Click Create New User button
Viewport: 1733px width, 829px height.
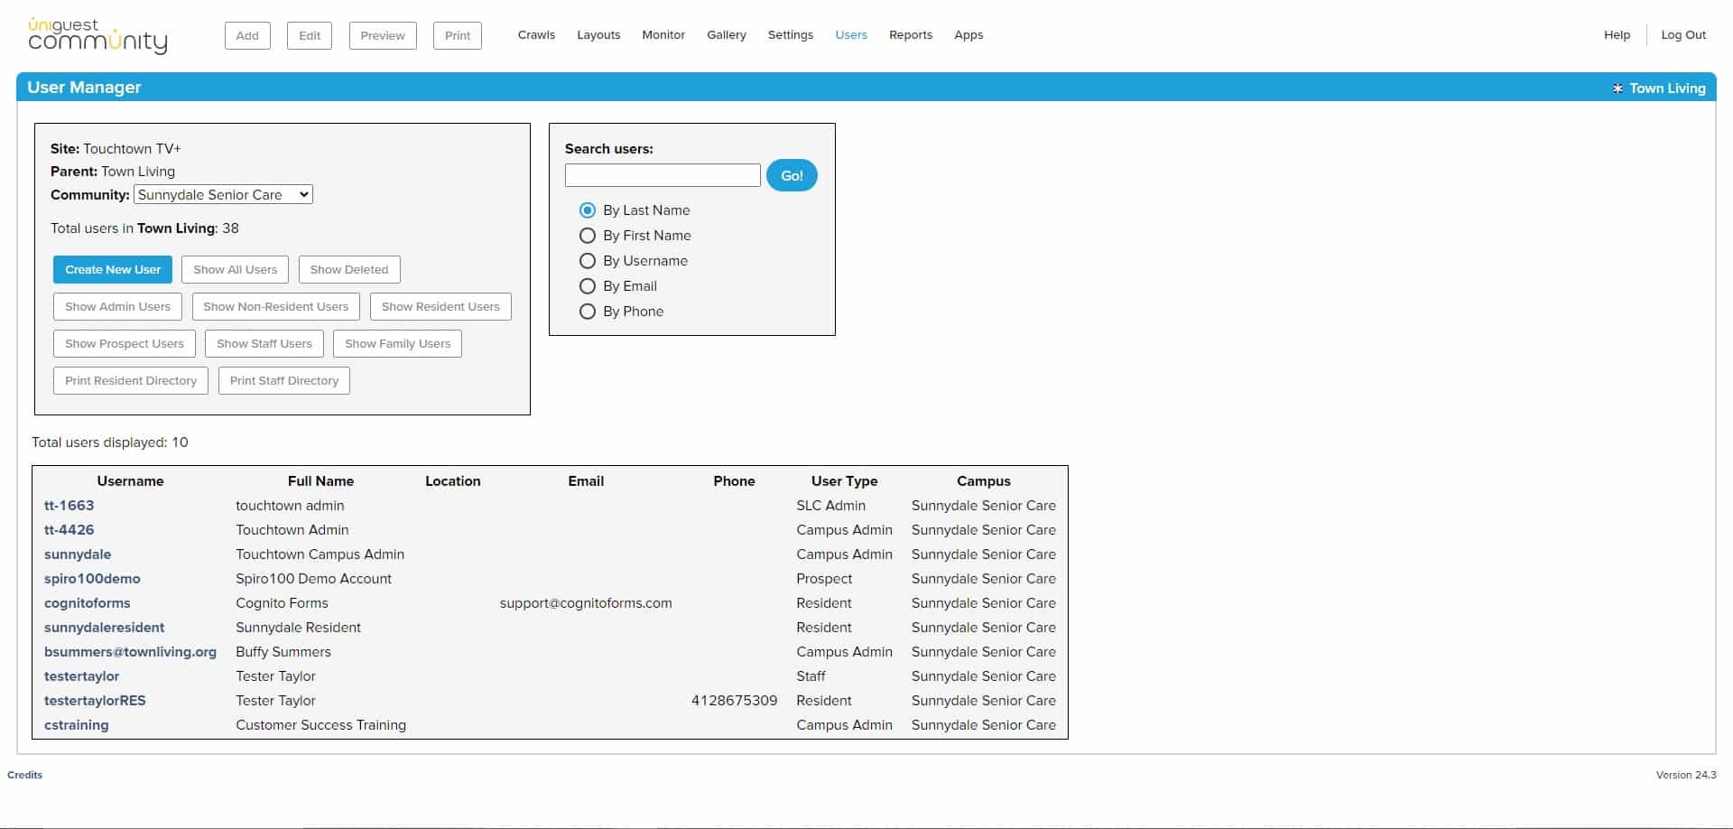[x=113, y=269]
